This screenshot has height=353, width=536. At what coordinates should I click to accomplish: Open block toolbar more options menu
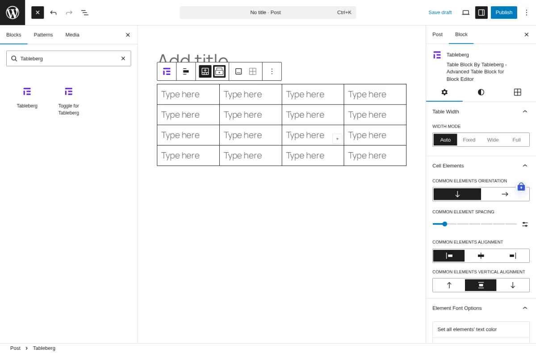tap(272, 71)
